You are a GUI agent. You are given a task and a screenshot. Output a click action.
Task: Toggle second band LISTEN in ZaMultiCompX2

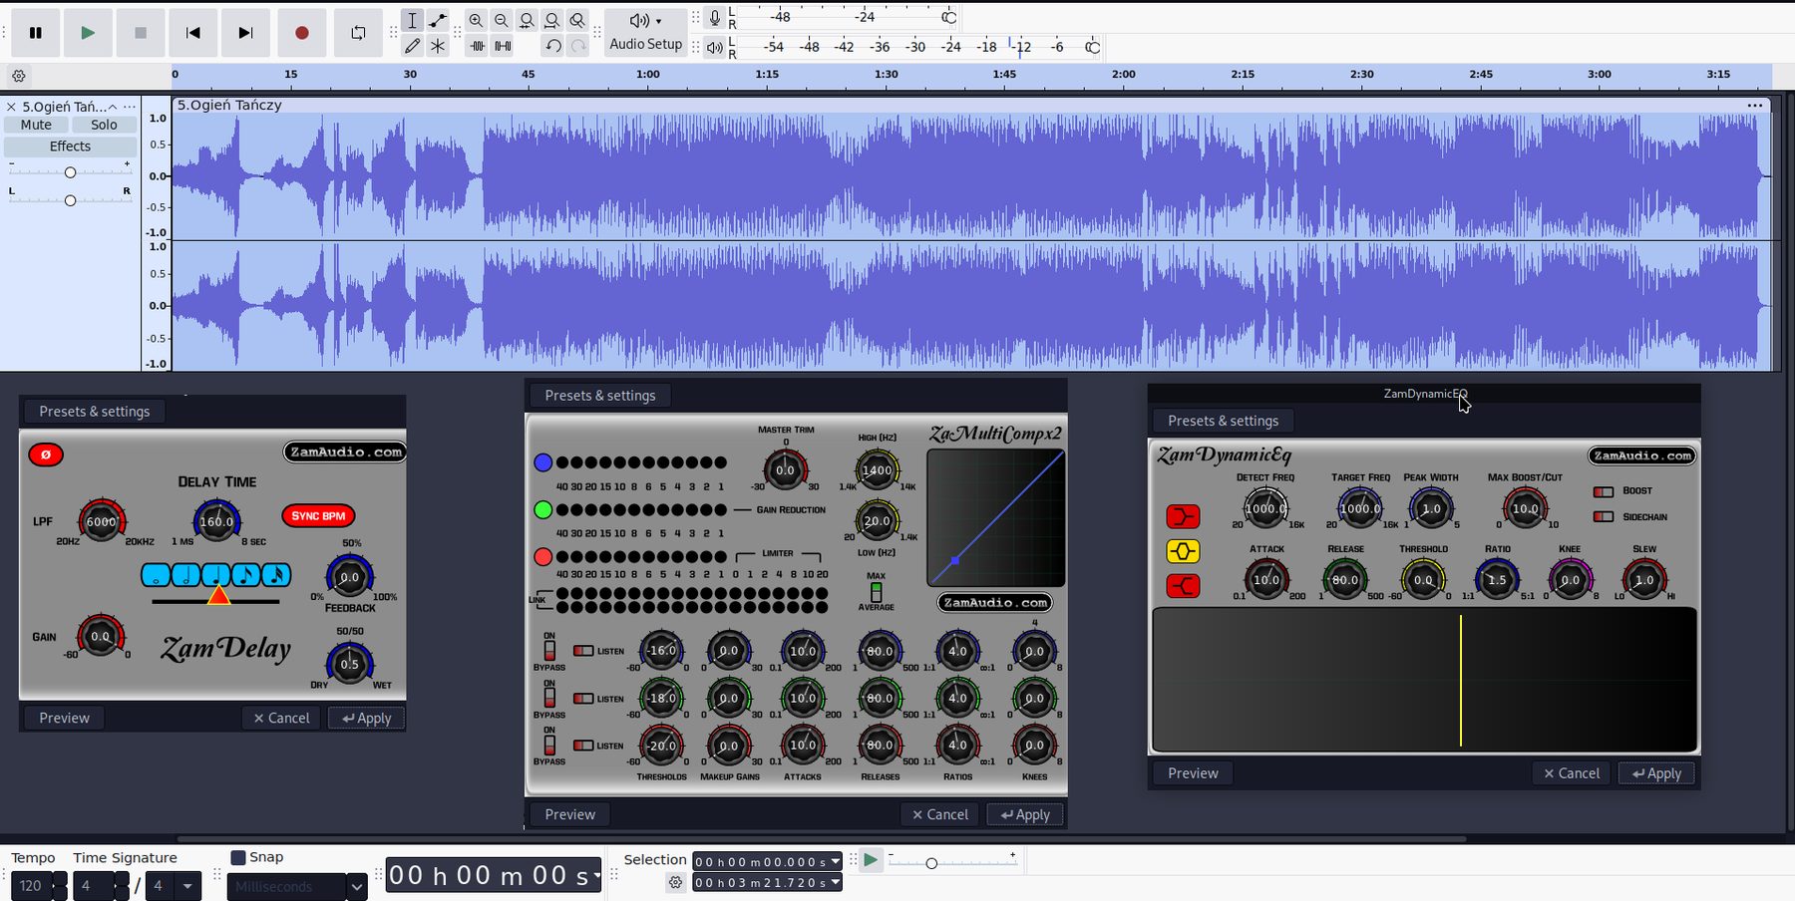pyautogui.click(x=583, y=699)
